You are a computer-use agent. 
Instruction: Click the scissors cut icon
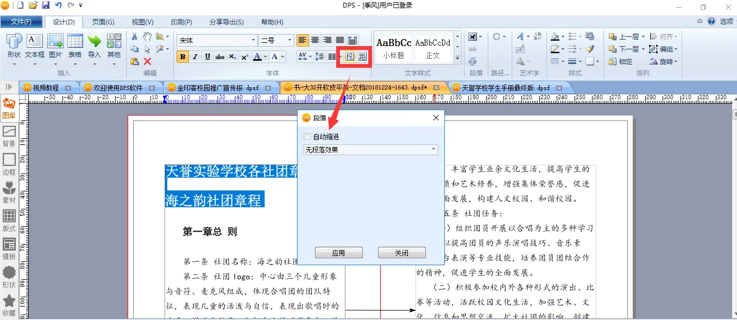[134, 36]
